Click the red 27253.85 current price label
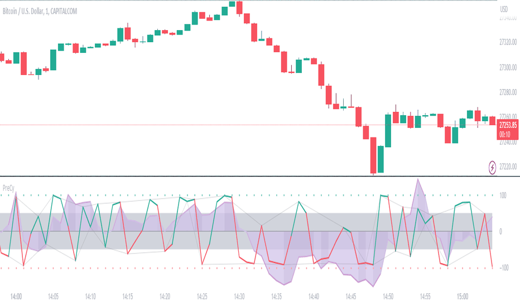 (x=507, y=125)
